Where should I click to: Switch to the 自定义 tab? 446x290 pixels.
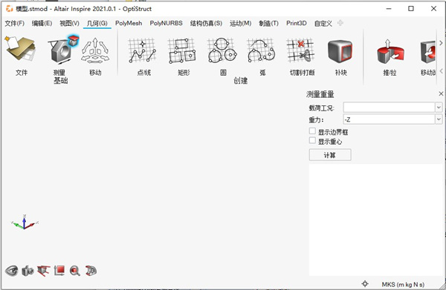[323, 23]
